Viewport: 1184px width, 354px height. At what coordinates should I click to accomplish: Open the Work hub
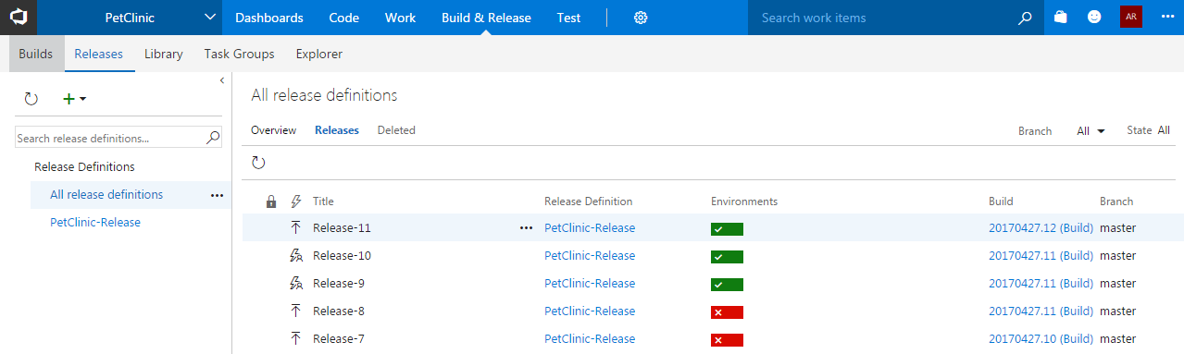[x=400, y=18]
